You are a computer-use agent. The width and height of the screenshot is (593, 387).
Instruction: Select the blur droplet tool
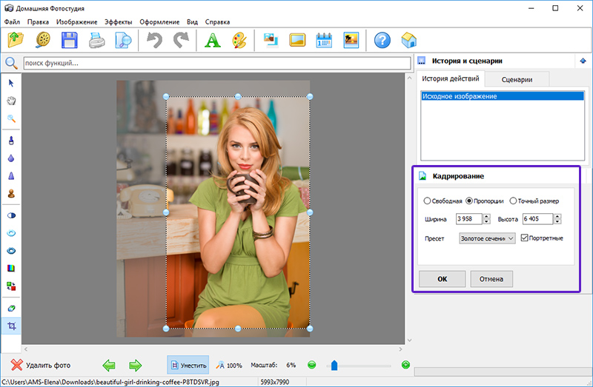pos(11,158)
